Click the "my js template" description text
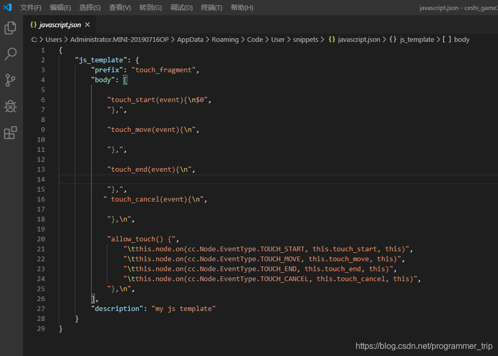498x356 pixels. point(184,308)
